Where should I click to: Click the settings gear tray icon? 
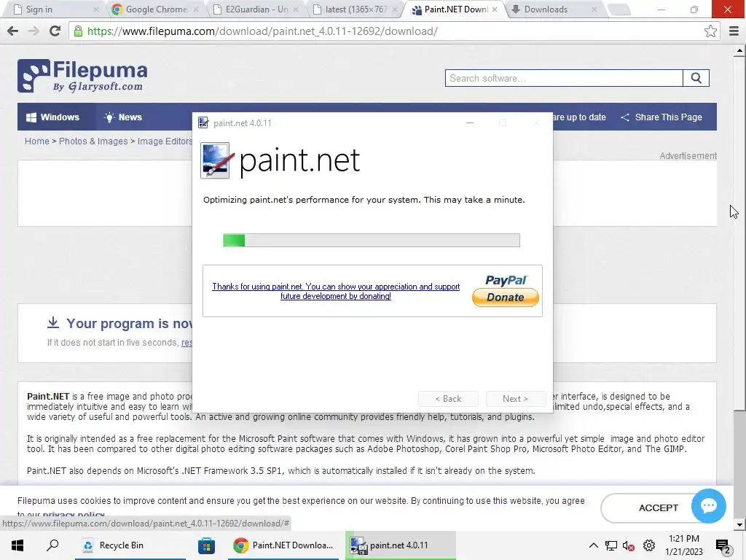pos(648,545)
